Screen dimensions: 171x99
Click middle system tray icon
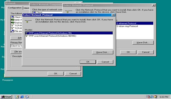(152, 97)
